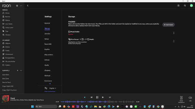Select the Setup settings tab
This screenshot has height=109, width=195.
click(47, 39)
